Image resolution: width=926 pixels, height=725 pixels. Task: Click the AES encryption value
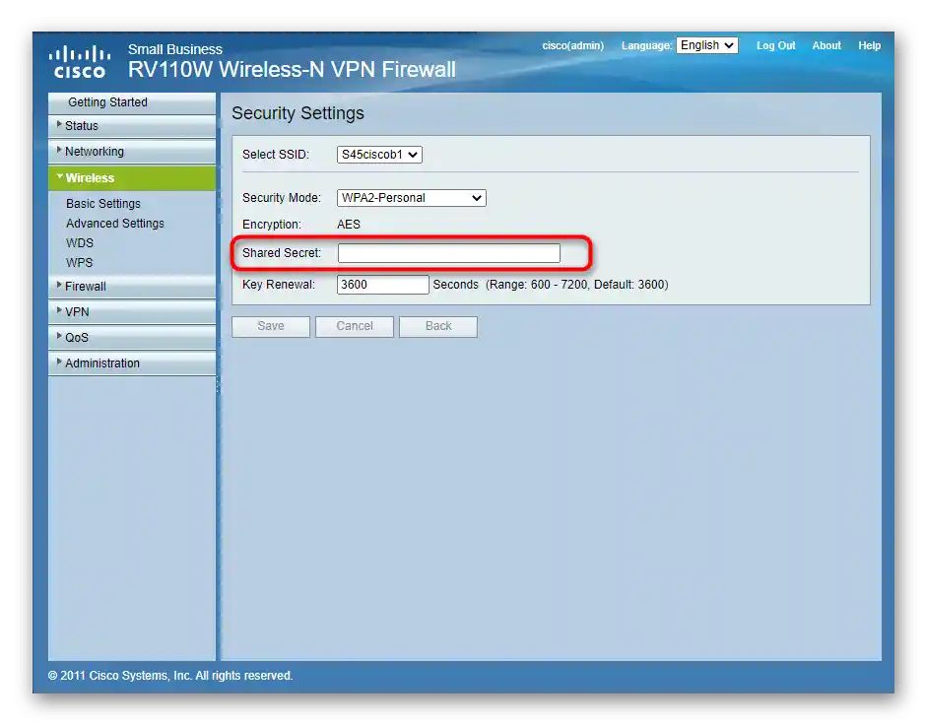pyautogui.click(x=349, y=225)
